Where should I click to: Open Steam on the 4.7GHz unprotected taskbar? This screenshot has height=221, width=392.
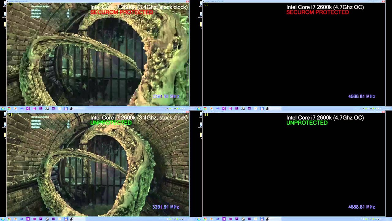tap(243, 219)
